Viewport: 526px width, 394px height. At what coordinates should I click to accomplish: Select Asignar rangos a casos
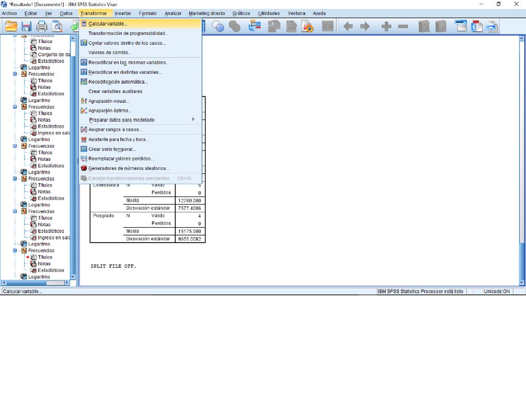pos(141,130)
